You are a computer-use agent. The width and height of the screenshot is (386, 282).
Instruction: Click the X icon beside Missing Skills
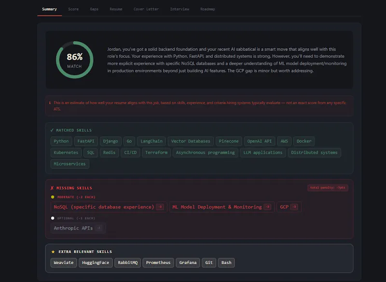click(52, 188)
